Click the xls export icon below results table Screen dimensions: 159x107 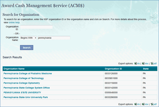pyautogui.click(x=136, y=104)
